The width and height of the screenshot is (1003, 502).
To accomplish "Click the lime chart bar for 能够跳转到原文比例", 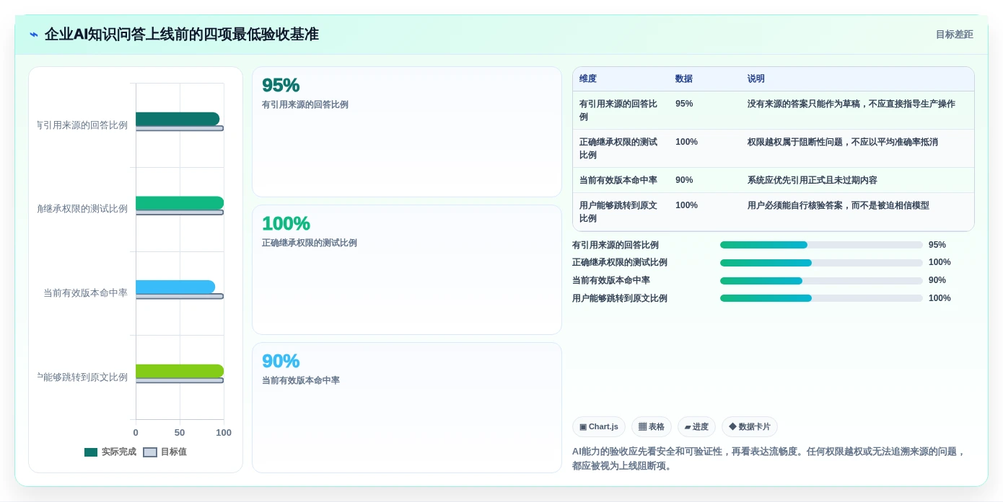I will point(180,371).
